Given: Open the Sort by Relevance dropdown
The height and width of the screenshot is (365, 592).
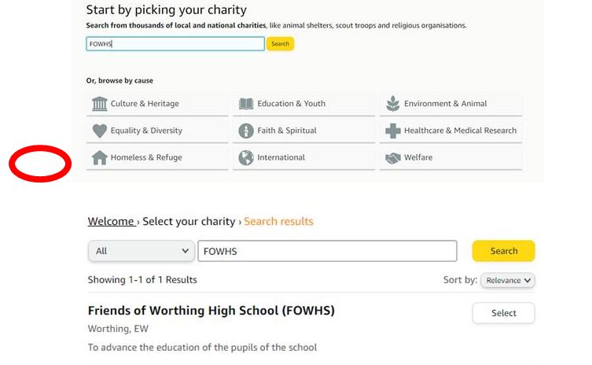Looking at the screenshot, I should (509, 280).
